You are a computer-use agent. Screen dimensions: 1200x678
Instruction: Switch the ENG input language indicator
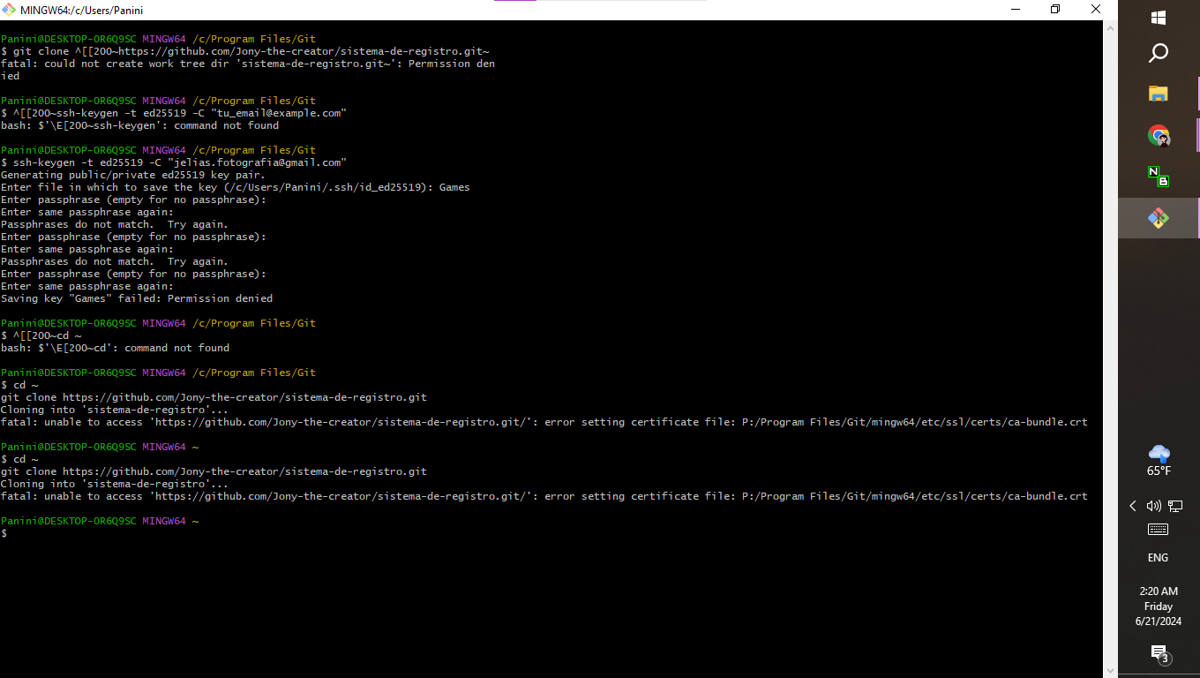[x=1158, y=558]
